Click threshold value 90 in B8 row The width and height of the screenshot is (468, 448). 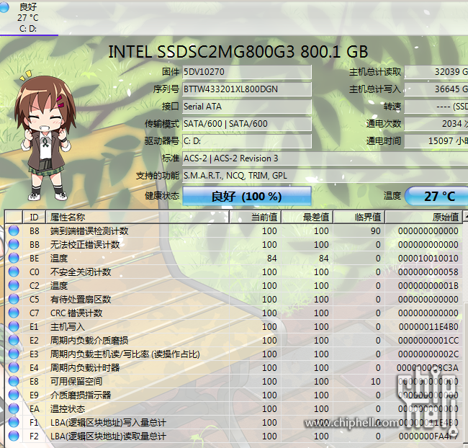[x=376, y=231]
